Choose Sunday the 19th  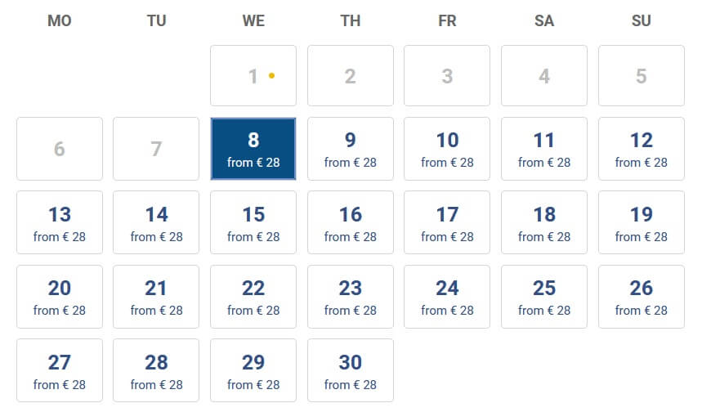click(642, 222)
